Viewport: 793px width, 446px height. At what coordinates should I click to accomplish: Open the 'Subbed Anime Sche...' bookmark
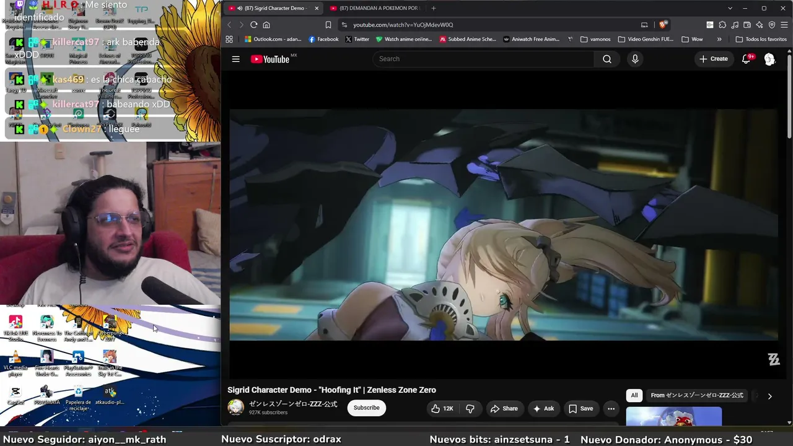tap(468, 39)
